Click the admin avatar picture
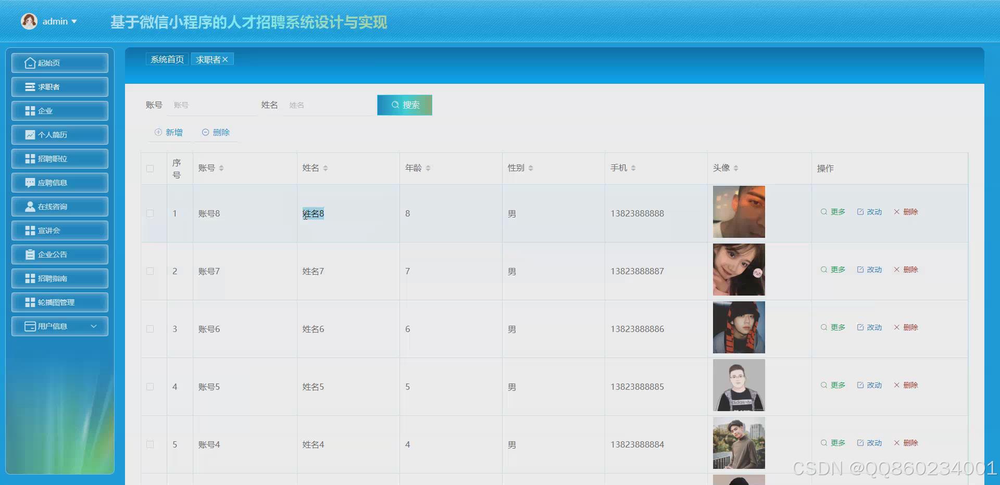 coord(29,21)
